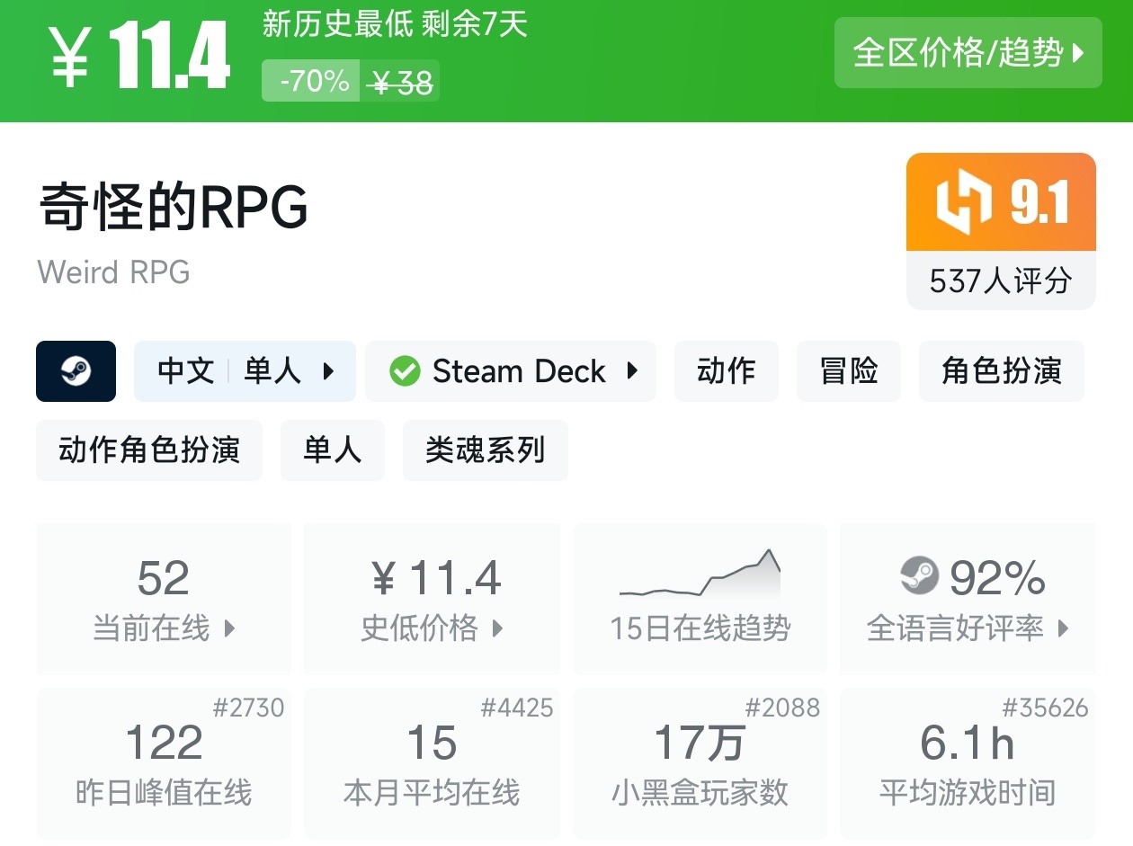Click the Xiaoheihe logo in the 9.1 score badge
Image resolution: width=1133 pixels, height=846 pixels.
point(963,201)
